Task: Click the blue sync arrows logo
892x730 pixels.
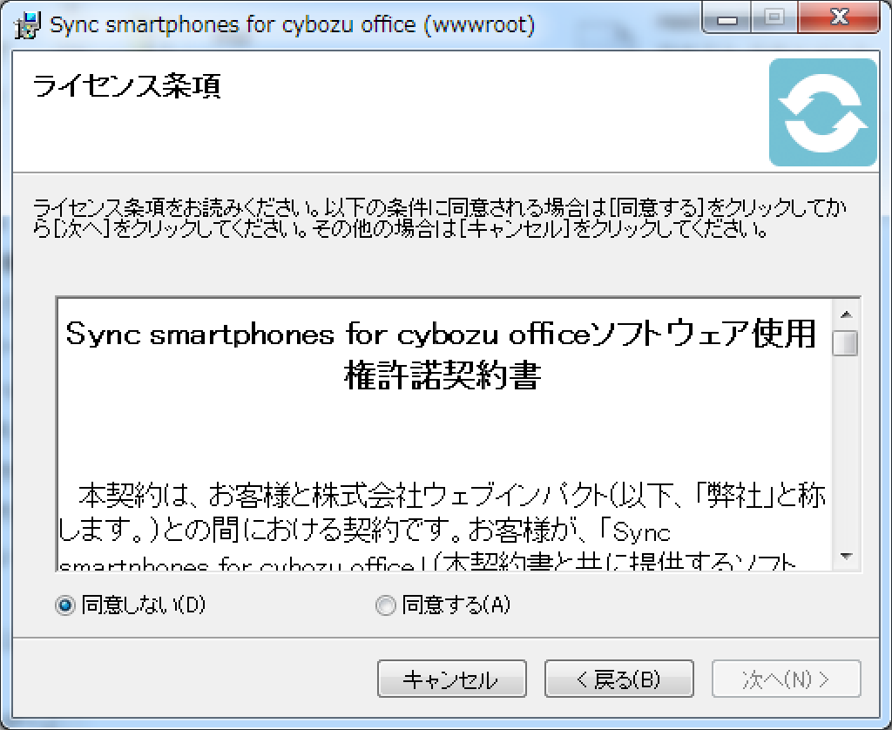Action: 822,112
